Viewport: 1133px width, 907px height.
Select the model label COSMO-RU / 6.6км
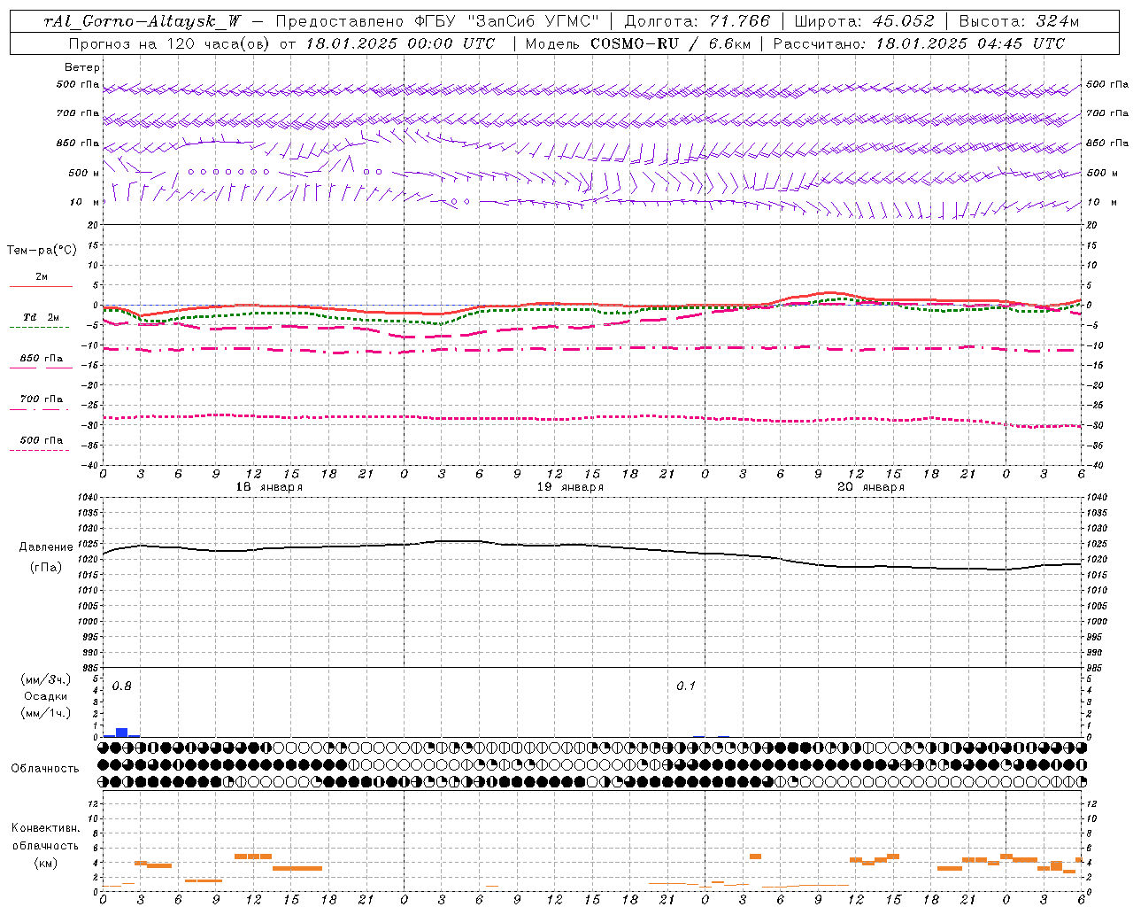pyautogui.click(x=668, y=43)
